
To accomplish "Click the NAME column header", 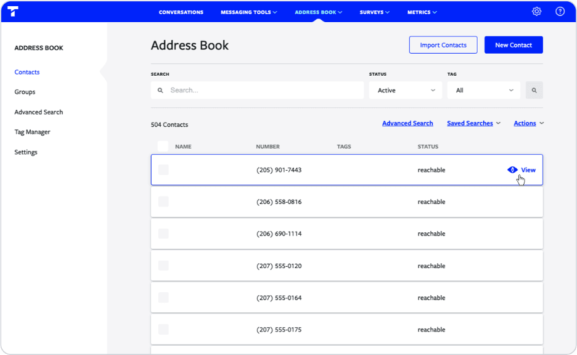I will 183,147.
